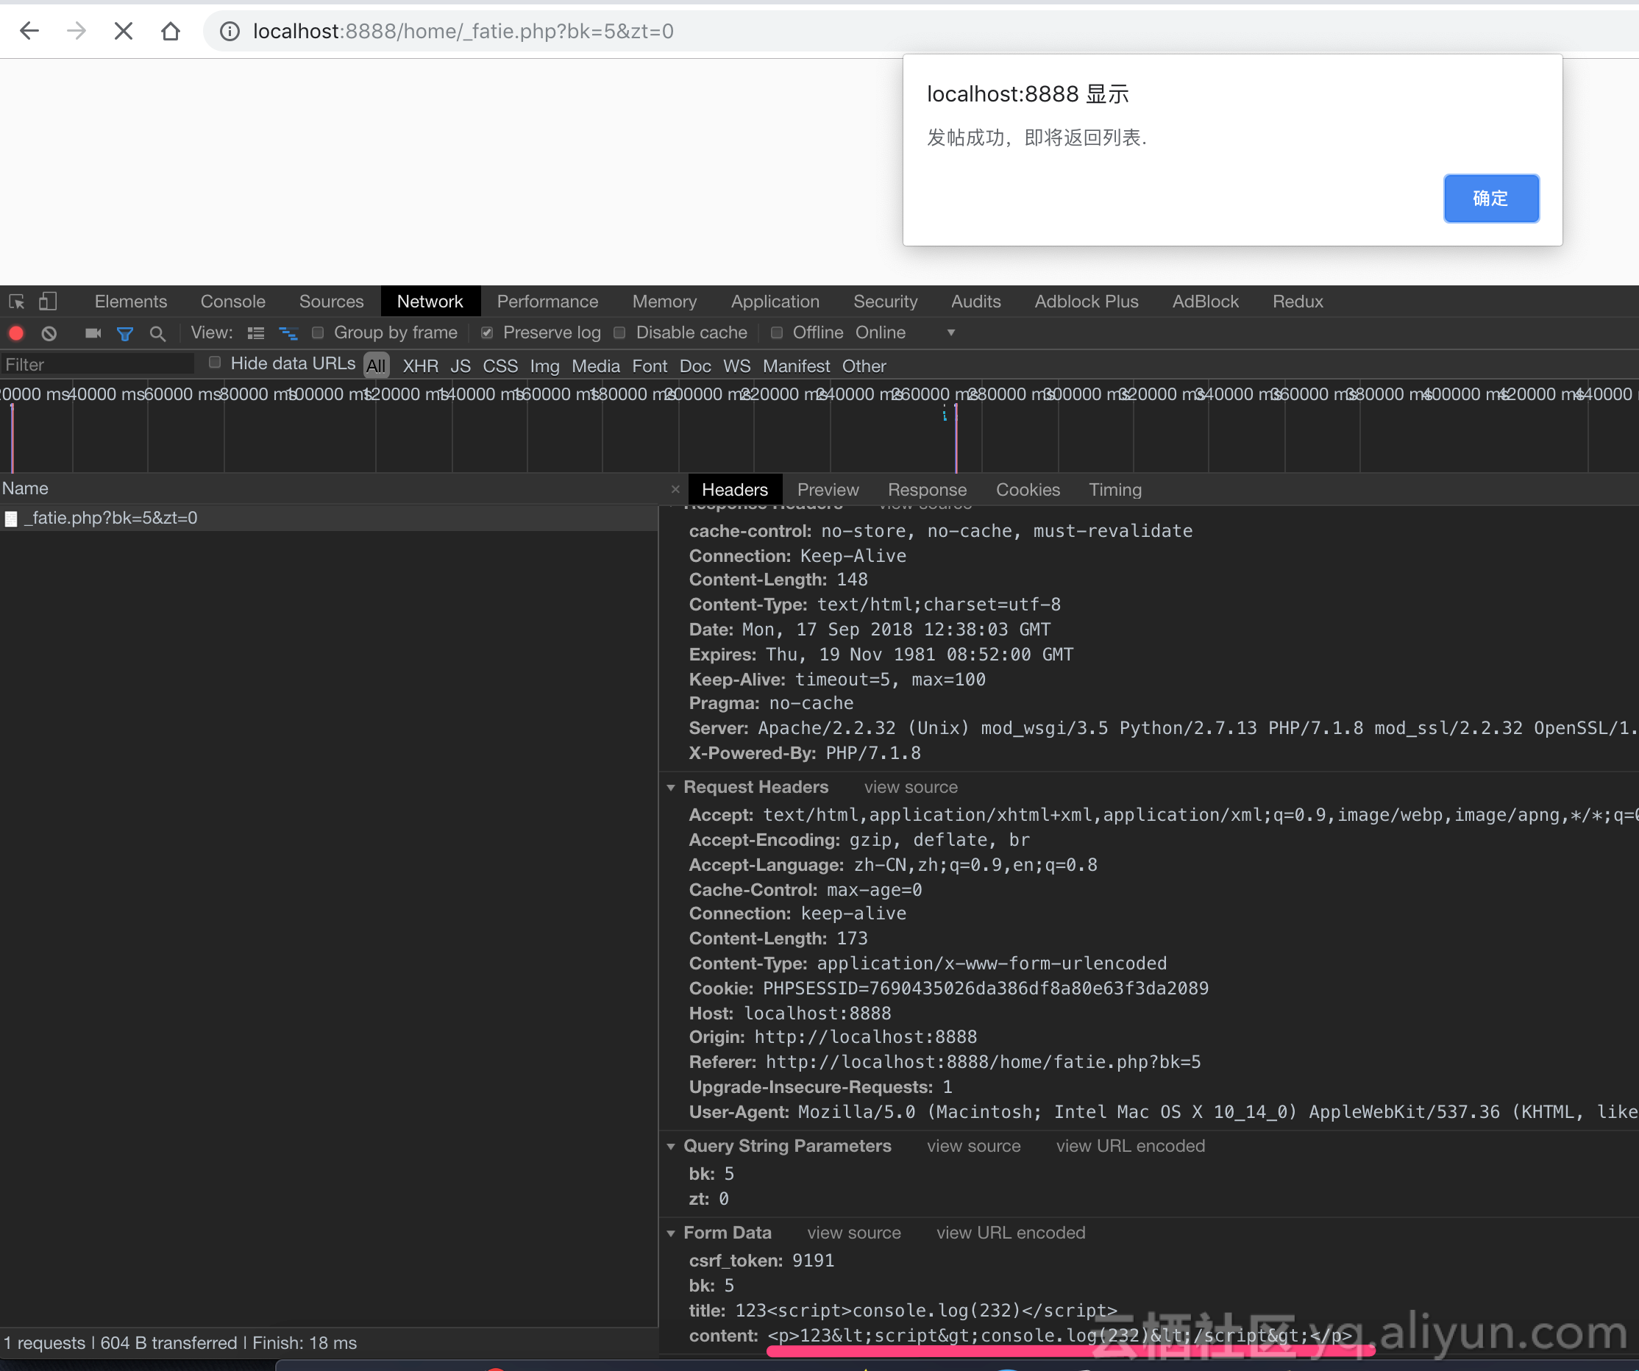Filter requests by Img type
This screenshot has width=1639, height=1371.
pos(545,366)
